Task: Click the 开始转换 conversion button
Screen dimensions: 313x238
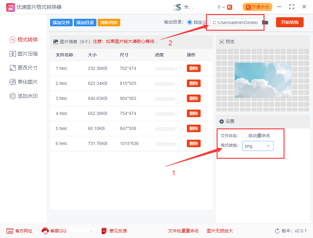Action: coord(290,22)
